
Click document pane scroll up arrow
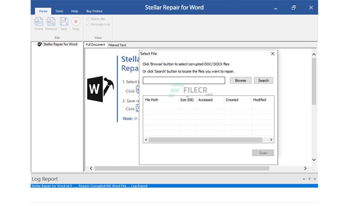(314, 54)
